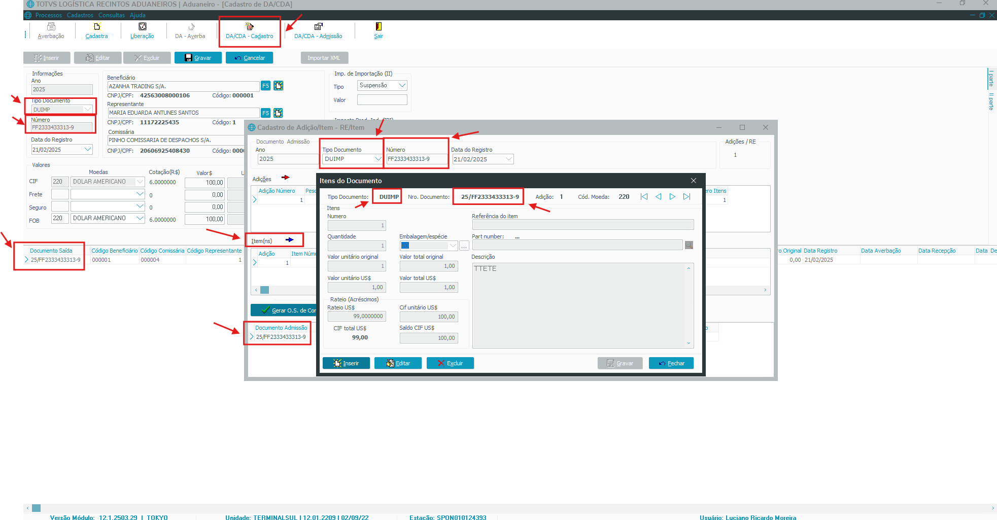The image size is (997, 520).
Task: Click the main window horizontal scrollbar thumb
Action: coord(36,508)
